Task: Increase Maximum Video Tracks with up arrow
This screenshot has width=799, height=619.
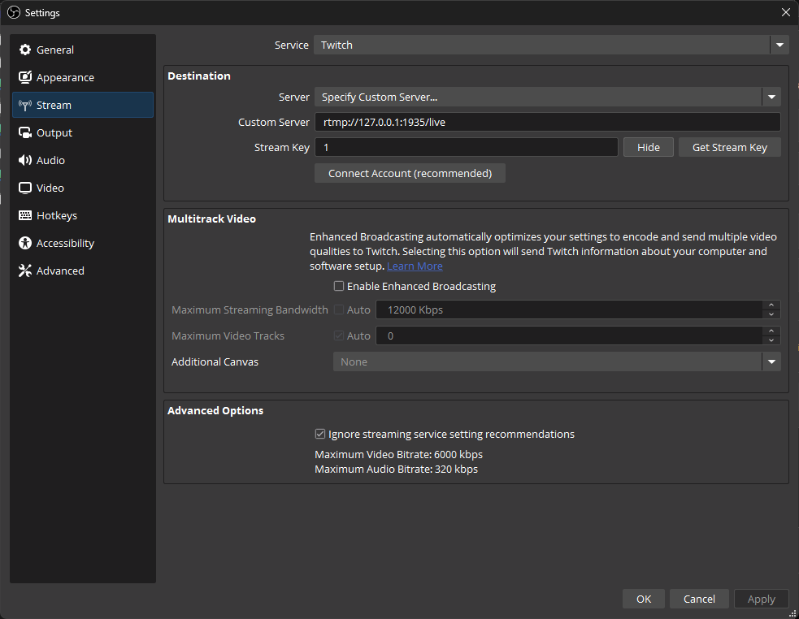Action: pos(771,331)
